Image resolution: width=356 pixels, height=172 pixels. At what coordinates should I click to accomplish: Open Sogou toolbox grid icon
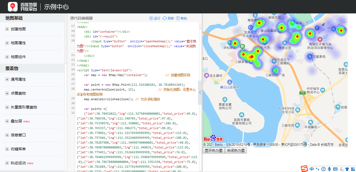pyautogui.click(x=353, y=169)
